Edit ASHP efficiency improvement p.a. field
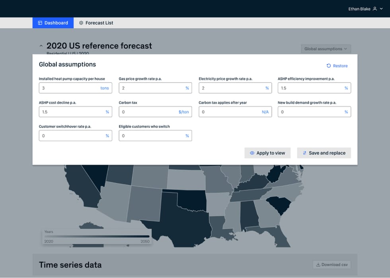This screenshot has width=390, height=278. tap(314, 88)
